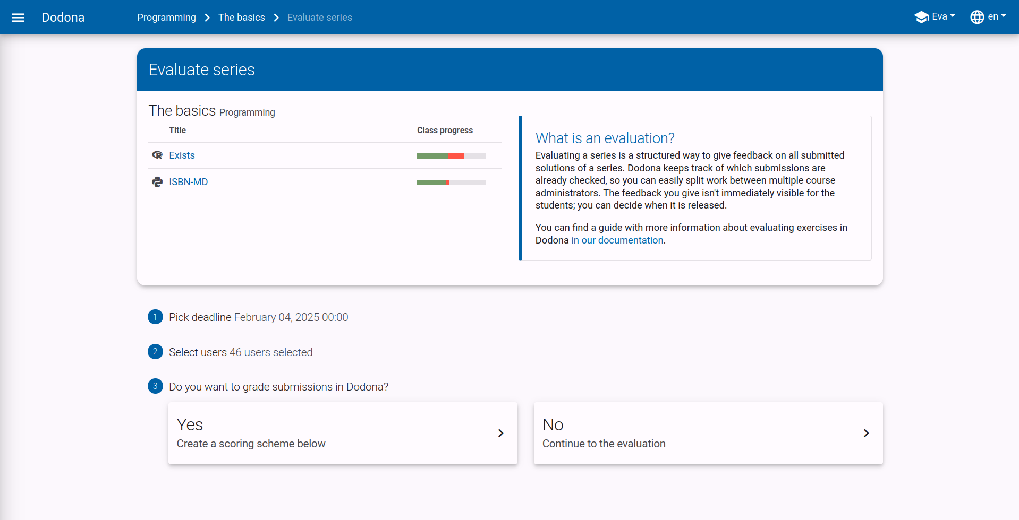Open the ISBN-MD exercise link
This screenshot has height=520, width=1019.
click(188, 182)
